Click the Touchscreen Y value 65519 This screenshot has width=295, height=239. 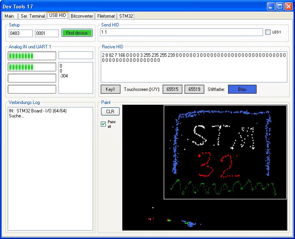click(194, 89)
